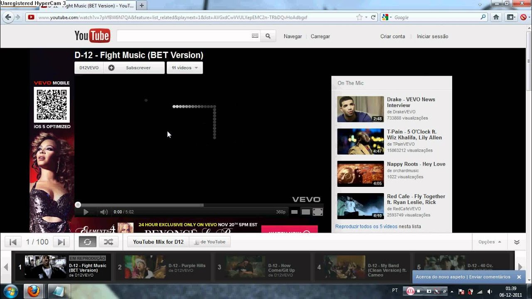Expand Opções menu
The height and width of the screenshot is (299, 532).
coord(490,242)
